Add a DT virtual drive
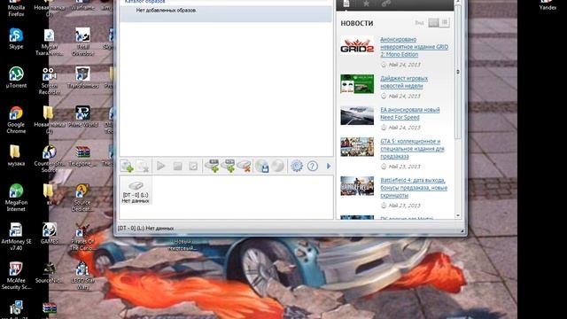Viewport: 567px width, 319px height. [x=212, y=166]
